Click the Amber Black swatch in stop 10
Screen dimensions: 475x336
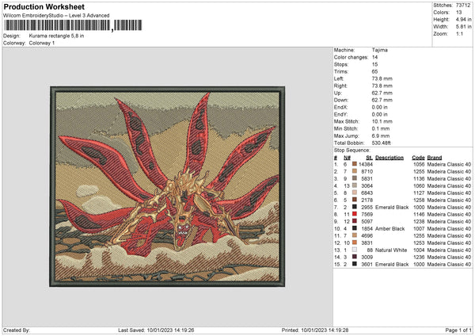coord(355,228)
